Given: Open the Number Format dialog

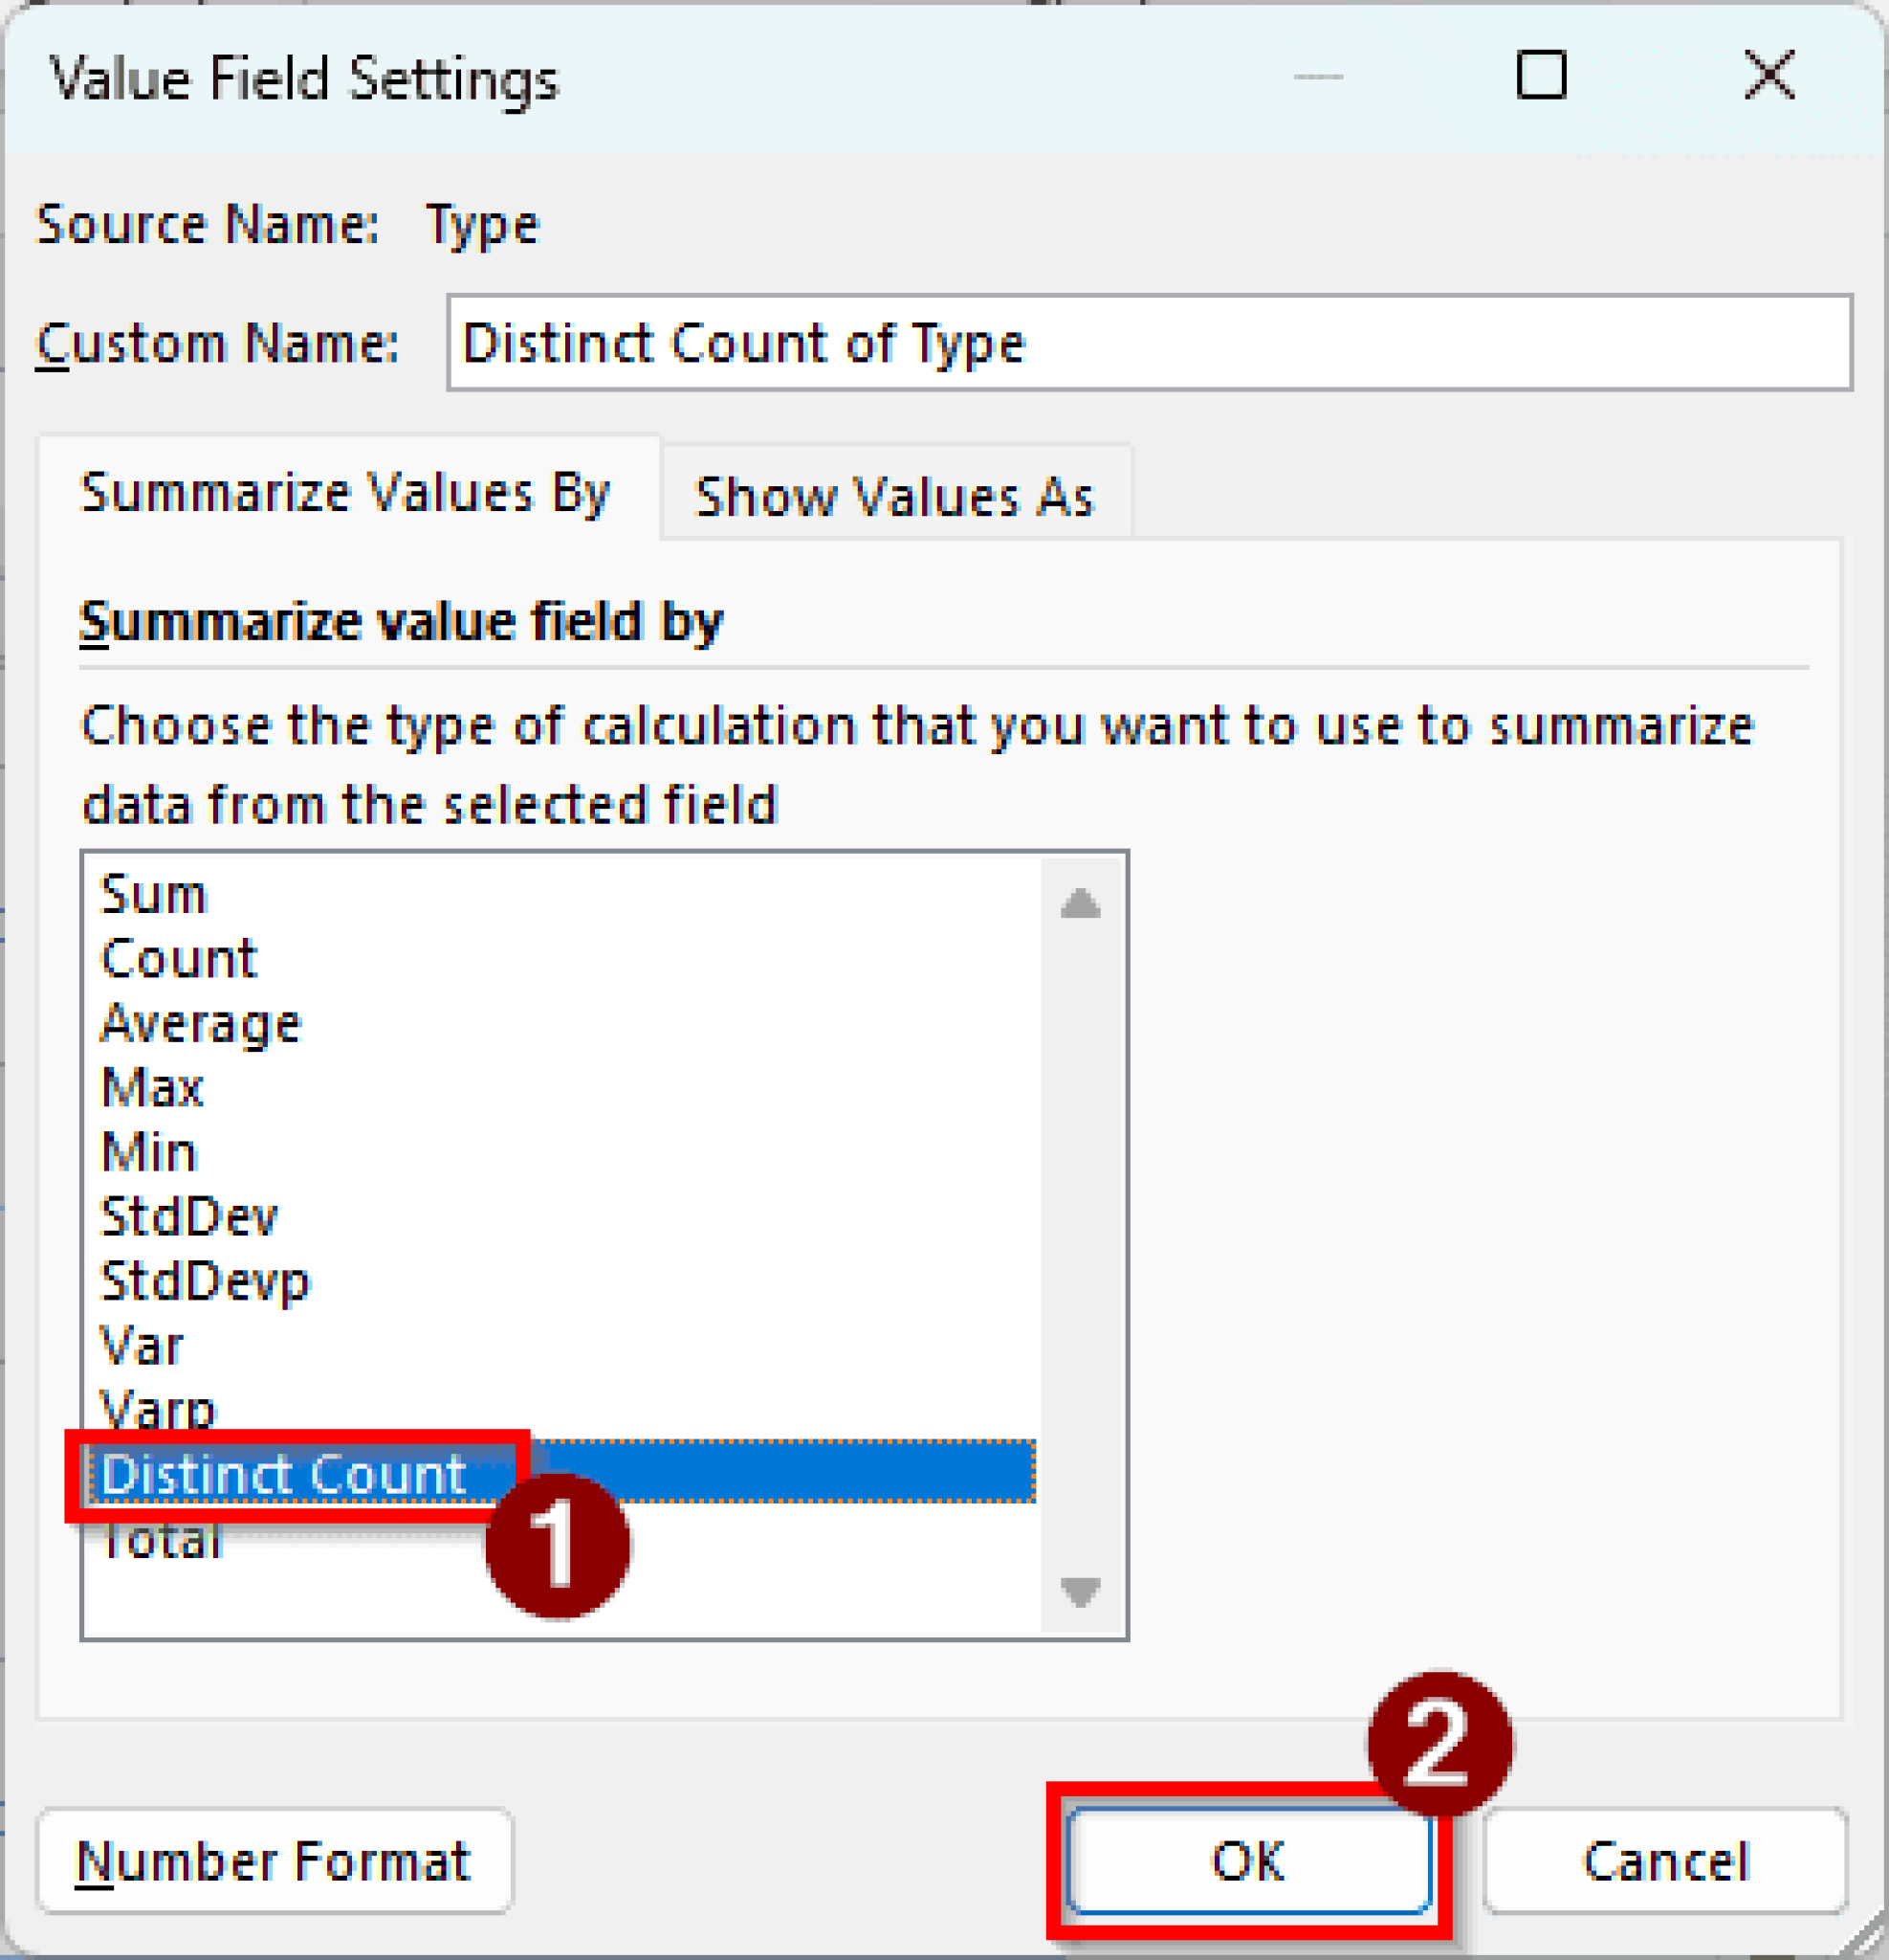Looking at the screenshot, I should click(x=275, y=1861).
